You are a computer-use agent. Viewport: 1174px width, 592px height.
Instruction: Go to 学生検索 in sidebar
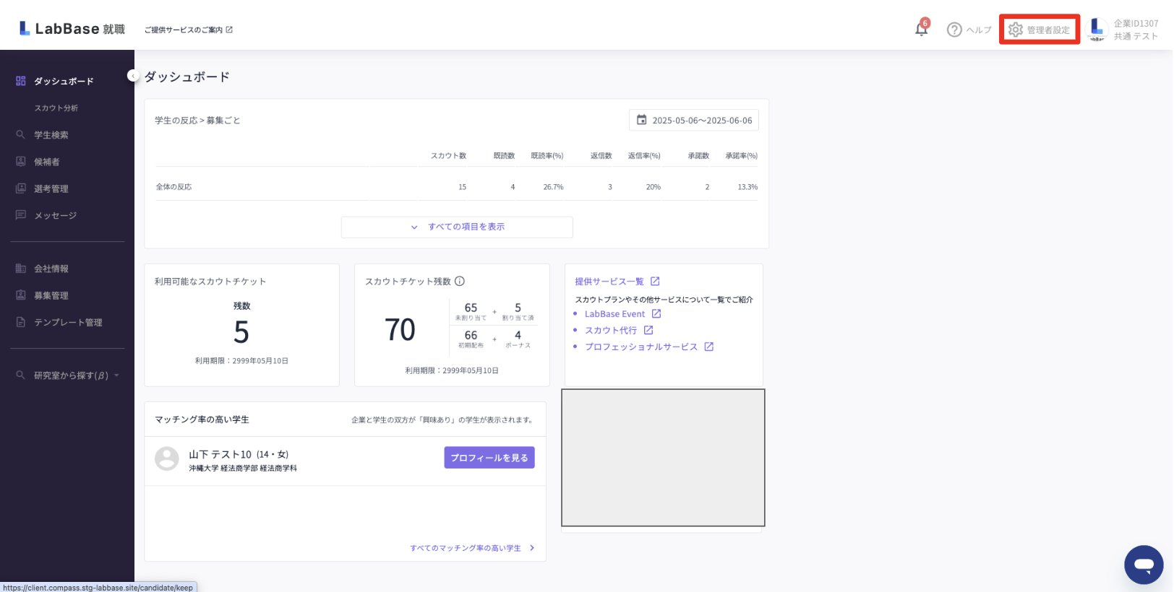[51, 135]
